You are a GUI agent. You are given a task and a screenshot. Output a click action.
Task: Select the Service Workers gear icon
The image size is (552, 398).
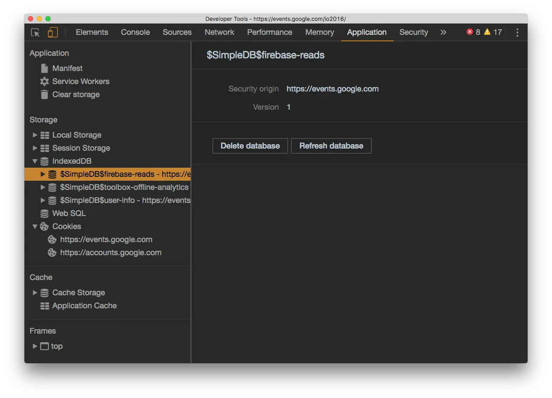[x=44, y=81]
